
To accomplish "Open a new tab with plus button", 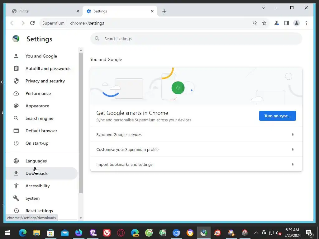I will click(x=164, y=11).
